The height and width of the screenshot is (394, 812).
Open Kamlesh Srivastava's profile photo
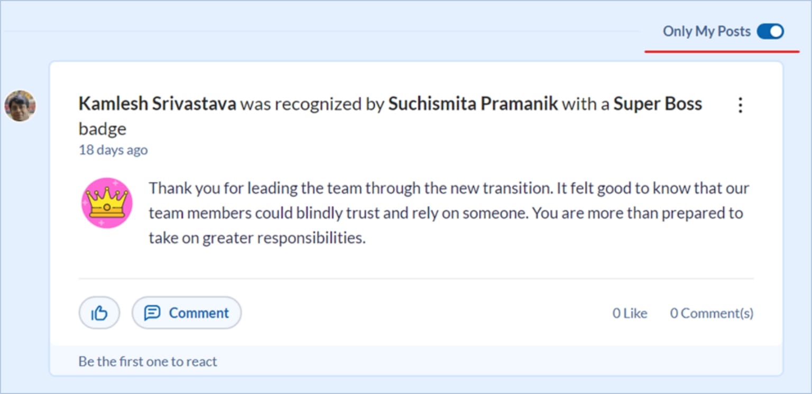pyautogui.click(x=20, y=106)
